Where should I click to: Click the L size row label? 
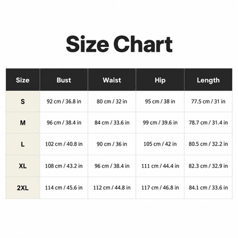(23, 144)
